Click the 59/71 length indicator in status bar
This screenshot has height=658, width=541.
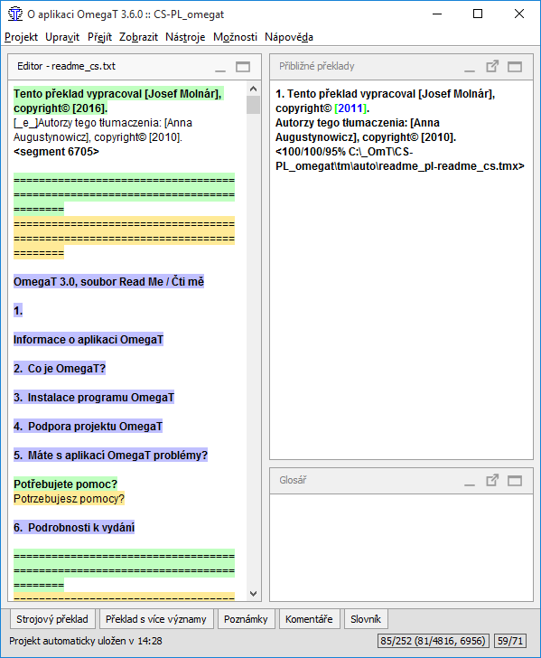click(x=510, y=641)
